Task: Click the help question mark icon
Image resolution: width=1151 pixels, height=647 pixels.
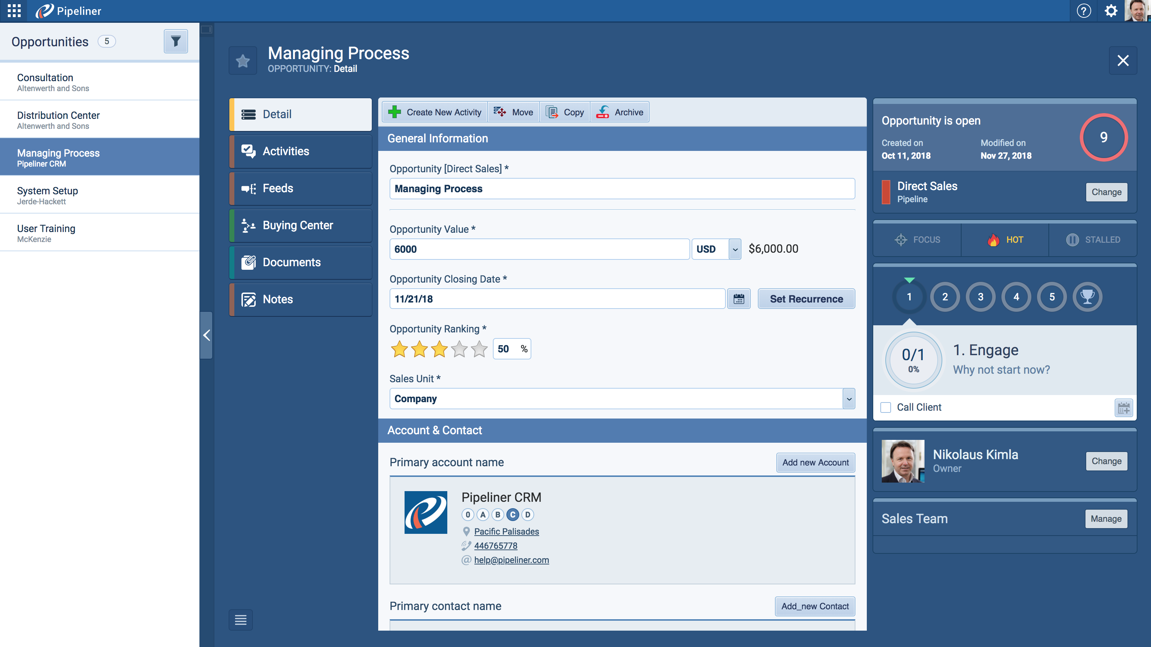Action: (x=1084, y=11)
